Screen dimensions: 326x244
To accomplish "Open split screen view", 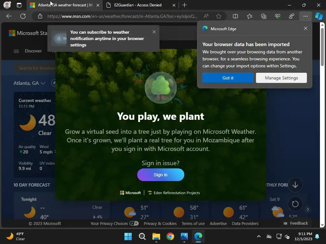I will [235, 16].
